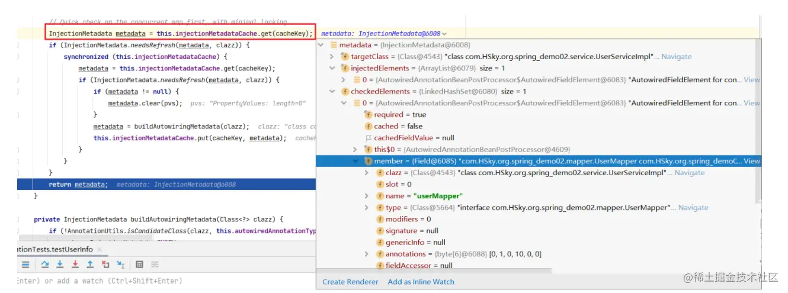This screenshot has width=788, height=293.
Task: Click the this$0 field icon
Action: (x=368, y=149)
